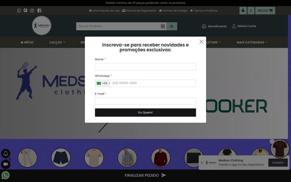Image resolution: width=291 pixels, height=182 pixels.
Task: Click the lock icon button in the header
Action: coord(243,11)
